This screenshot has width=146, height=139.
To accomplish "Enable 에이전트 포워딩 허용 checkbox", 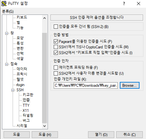I will click(56, 68).
